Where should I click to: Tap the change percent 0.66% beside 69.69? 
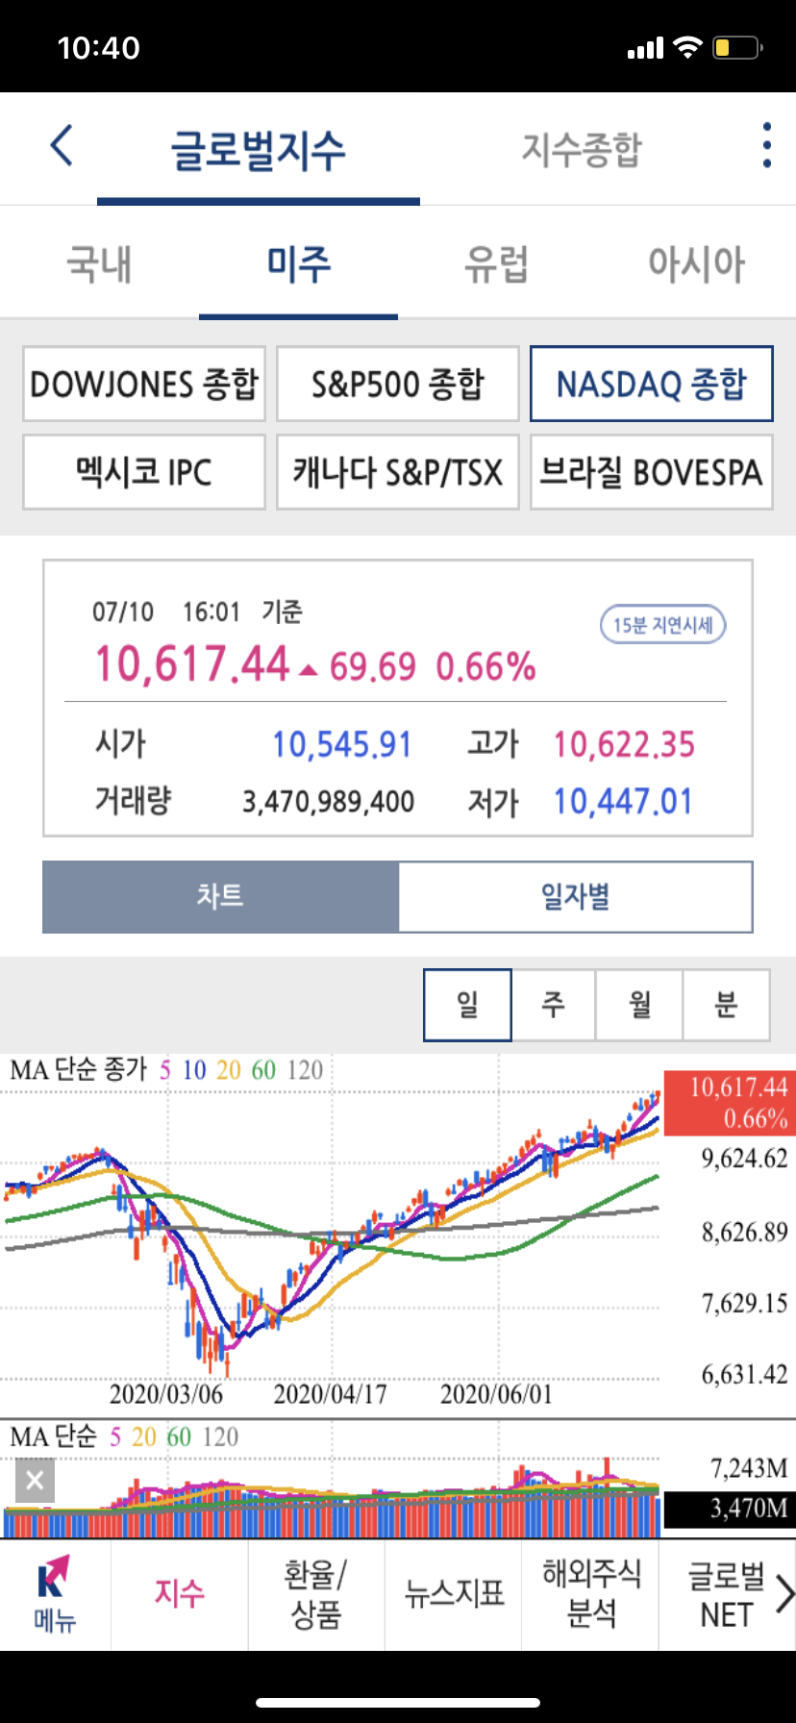pyautogui.click(x=485, y=666)
